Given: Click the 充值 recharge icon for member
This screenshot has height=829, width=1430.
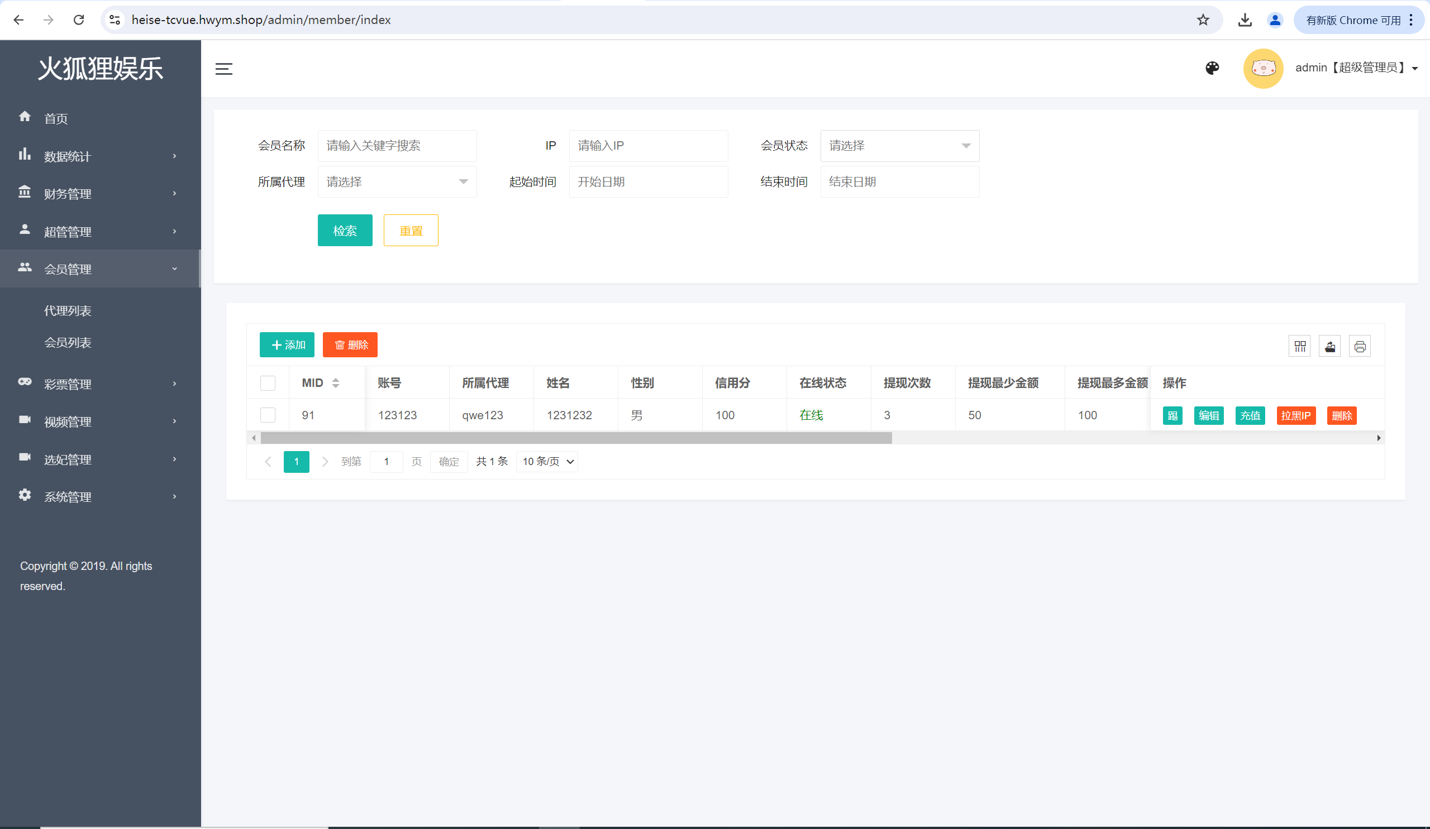Looking at the screenshot, I should coord(1250,415).
